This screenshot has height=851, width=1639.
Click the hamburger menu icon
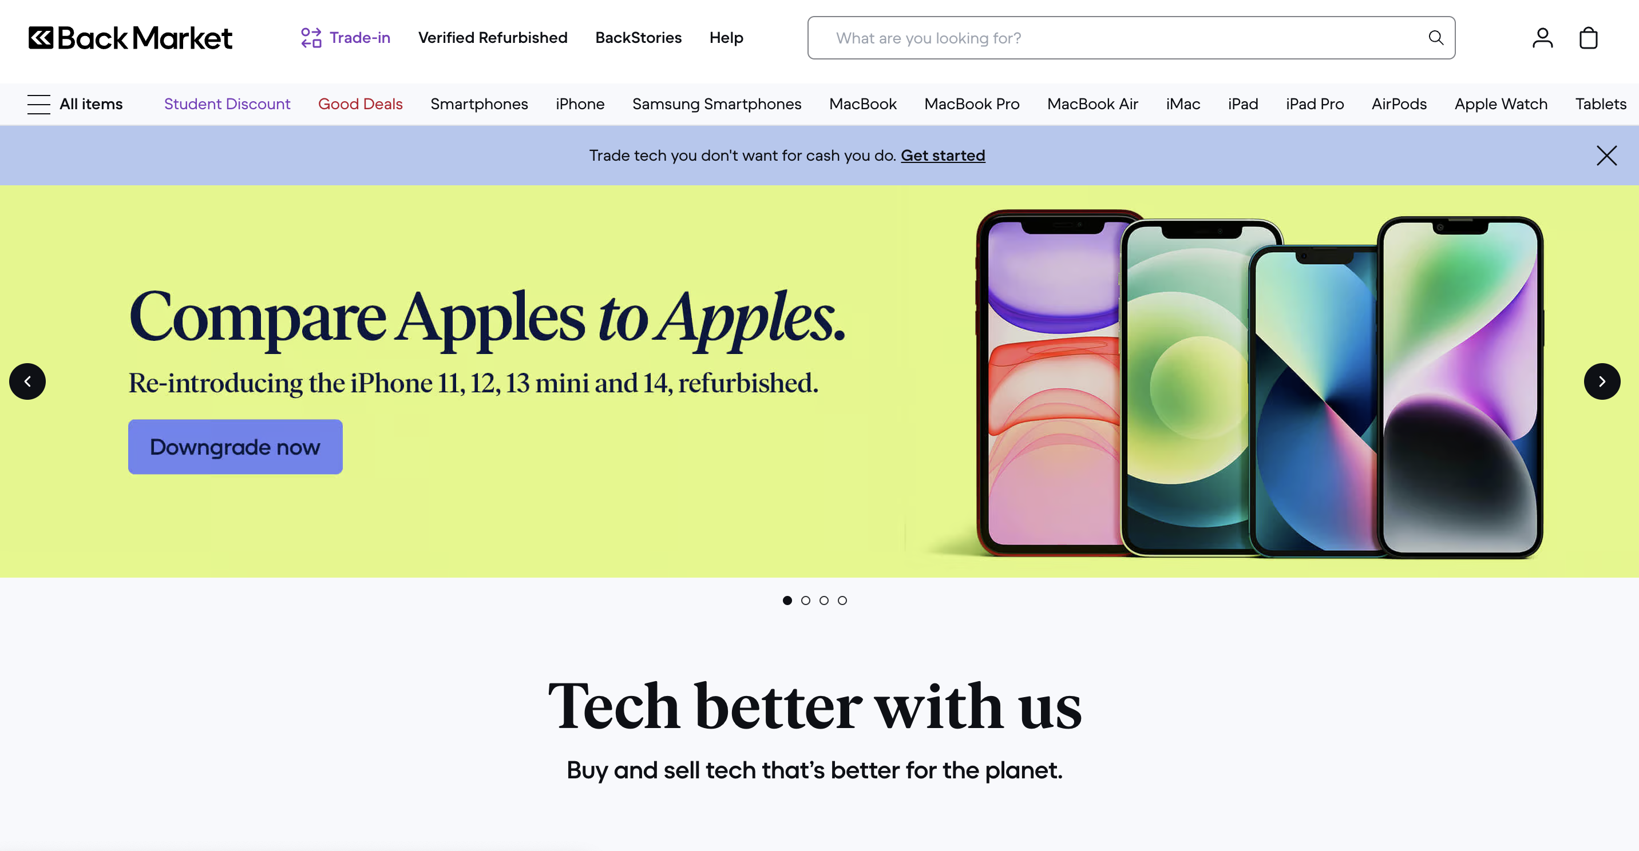[x=38, y=104]
